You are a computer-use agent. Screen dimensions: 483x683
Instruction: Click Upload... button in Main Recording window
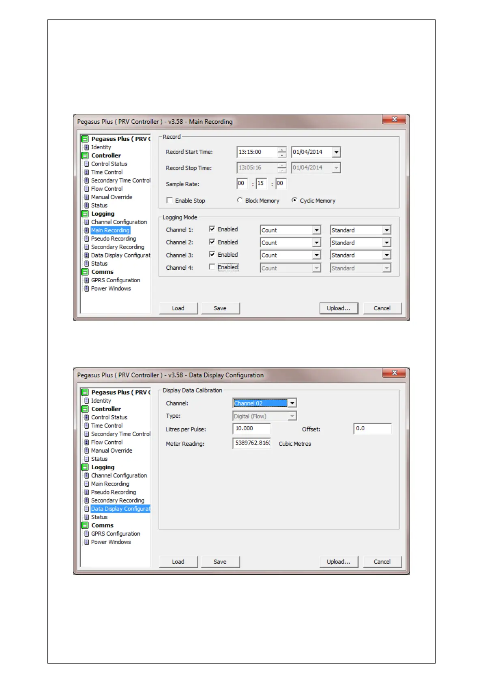click(x=339, y=308)
